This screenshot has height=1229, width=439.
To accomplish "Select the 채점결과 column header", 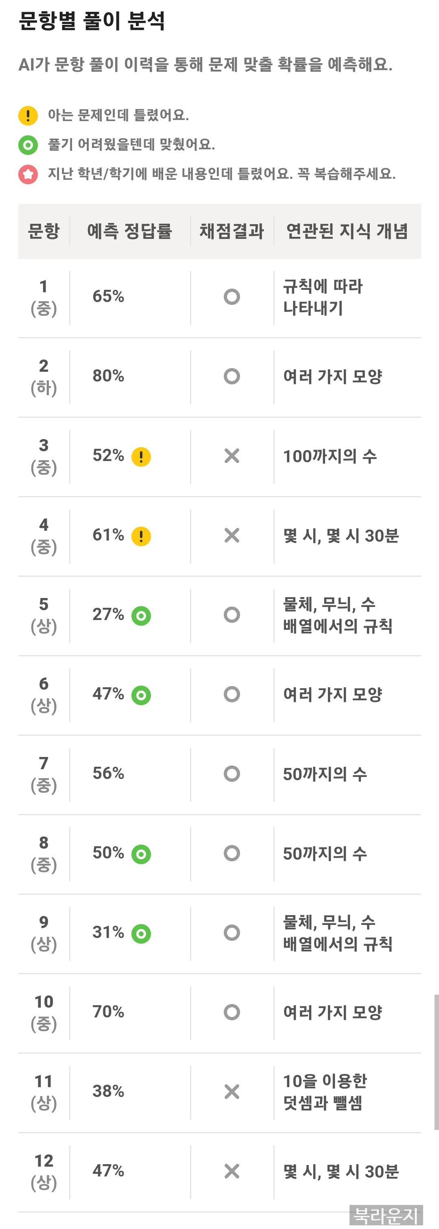I will [x=232, y=232].
